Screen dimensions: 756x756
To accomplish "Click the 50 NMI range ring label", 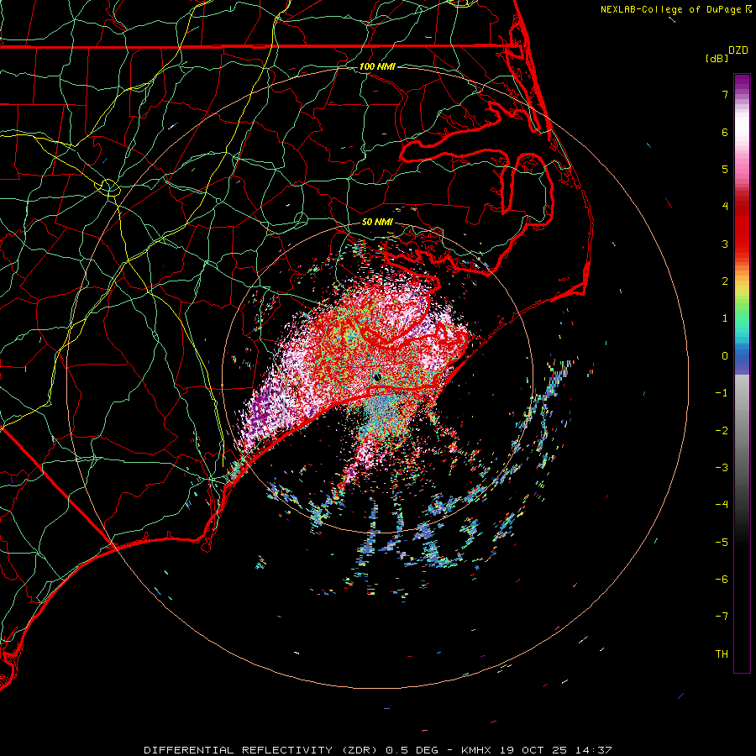I will click(377, 222).
